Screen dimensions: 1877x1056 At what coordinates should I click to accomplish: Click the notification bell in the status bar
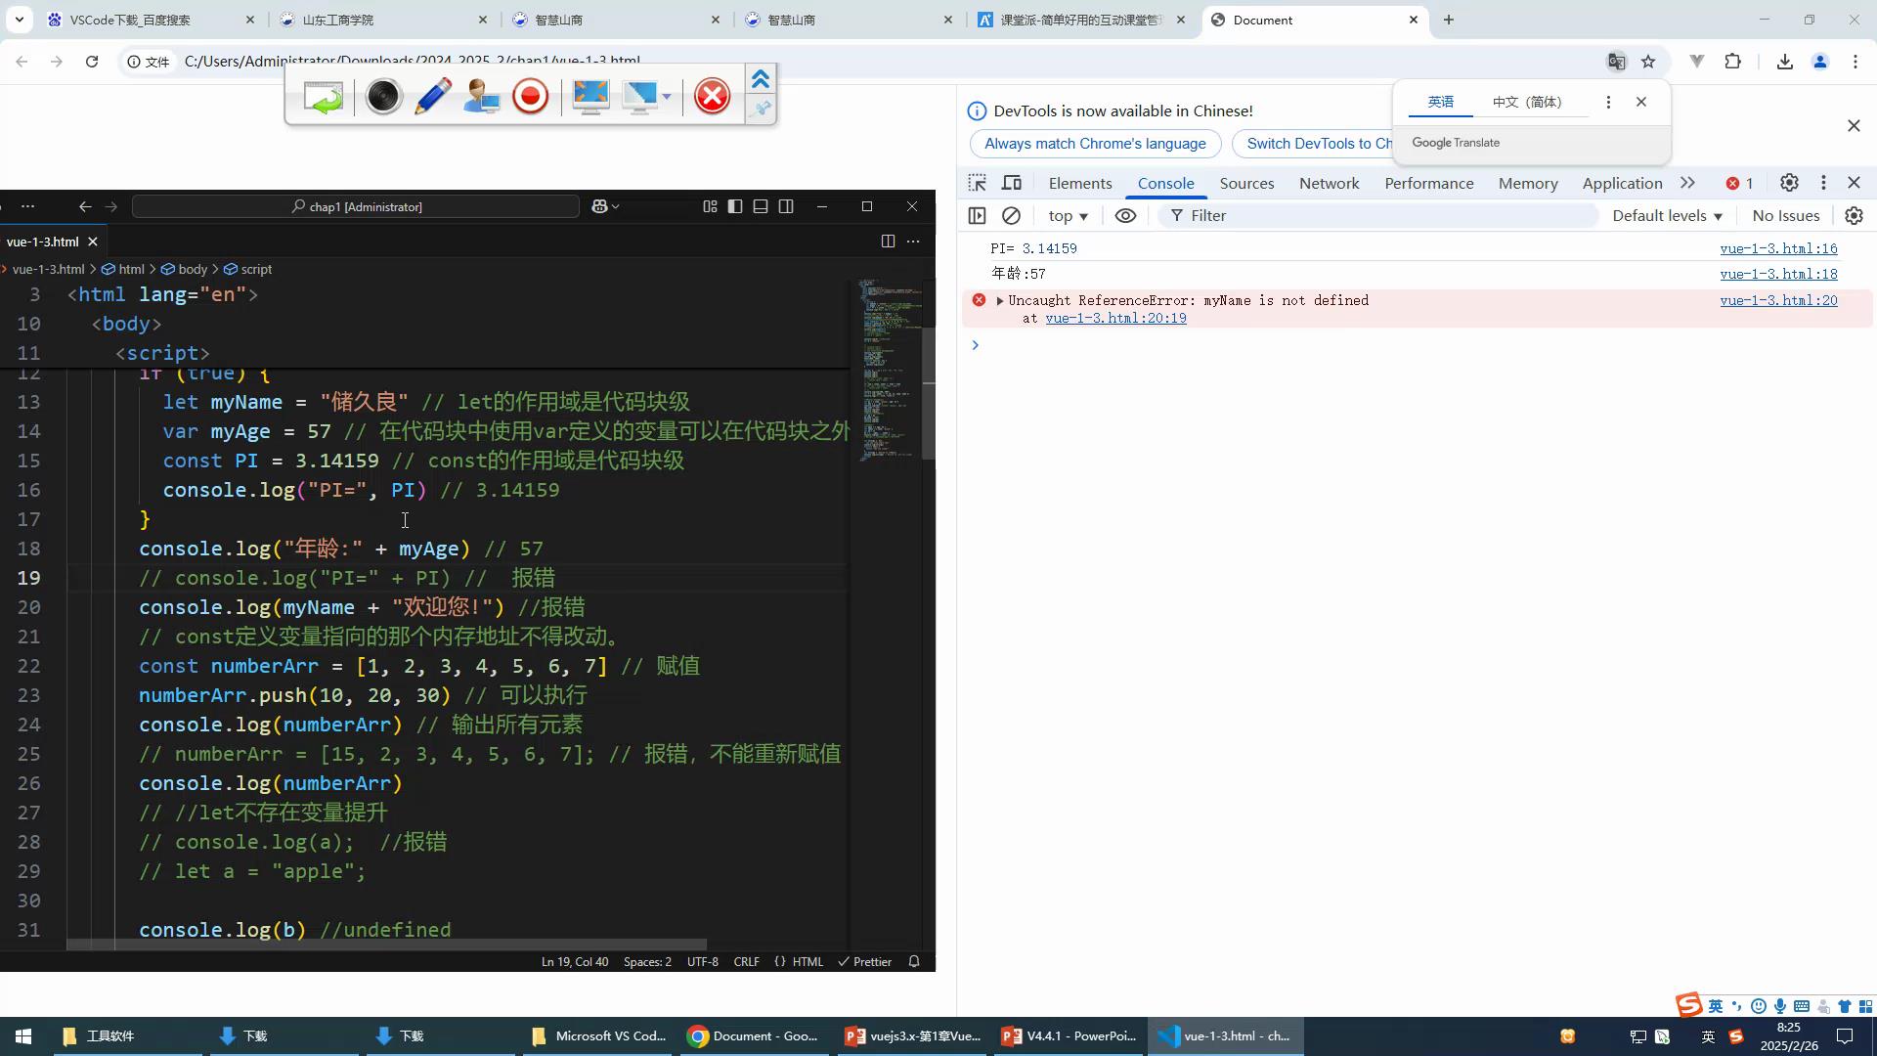914,961
